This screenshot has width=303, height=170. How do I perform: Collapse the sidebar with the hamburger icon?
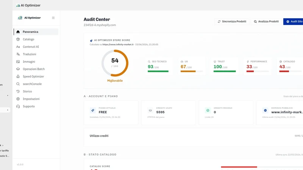[53, 18]
